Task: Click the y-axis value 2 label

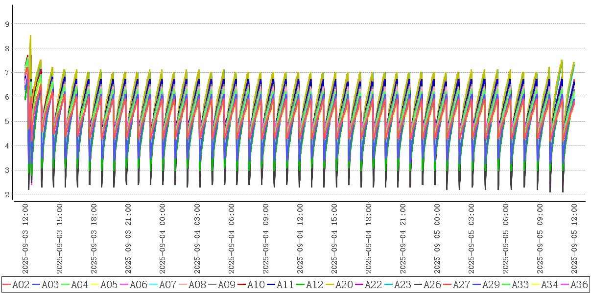Action: [x=7, y=195]
